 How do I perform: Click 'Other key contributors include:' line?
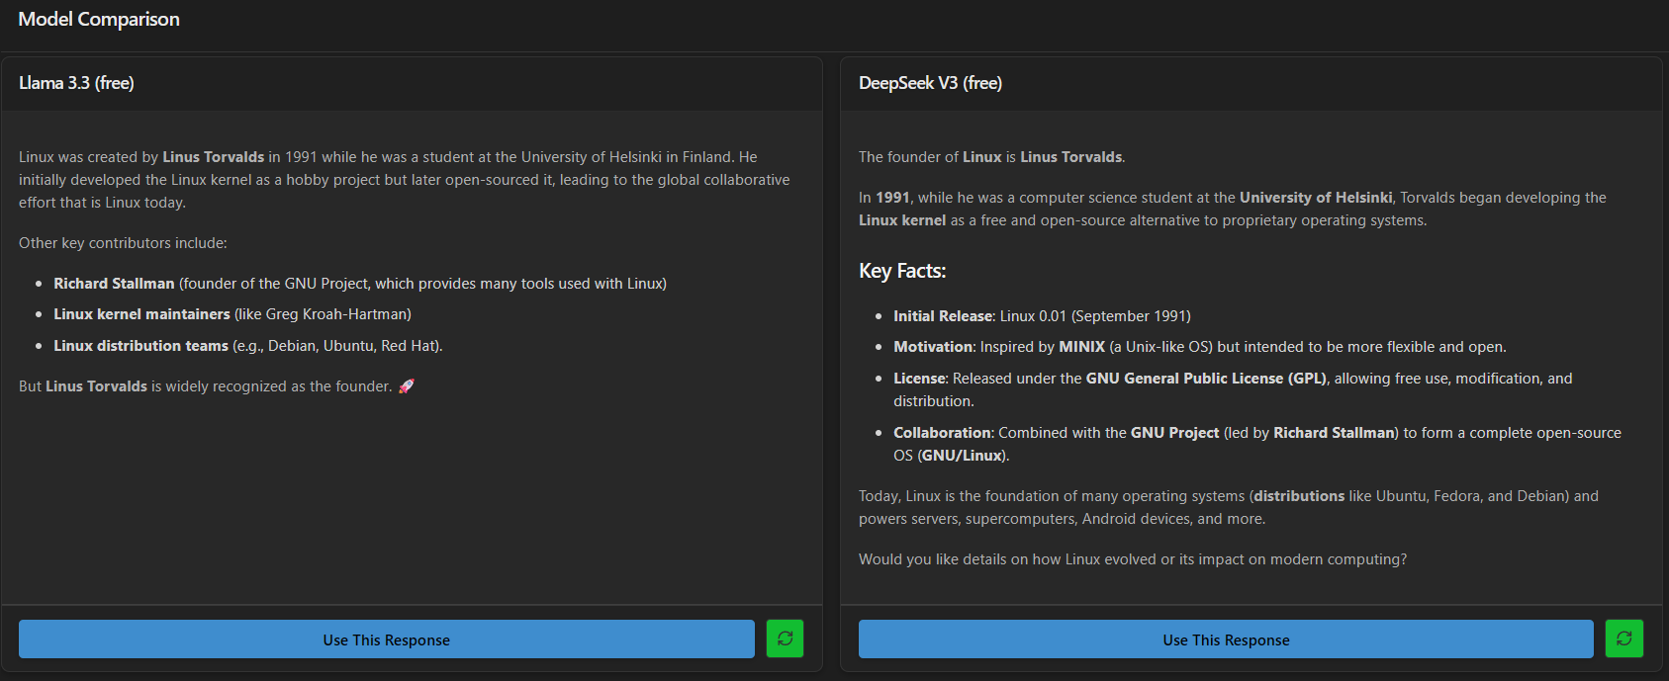pos(123,243)
